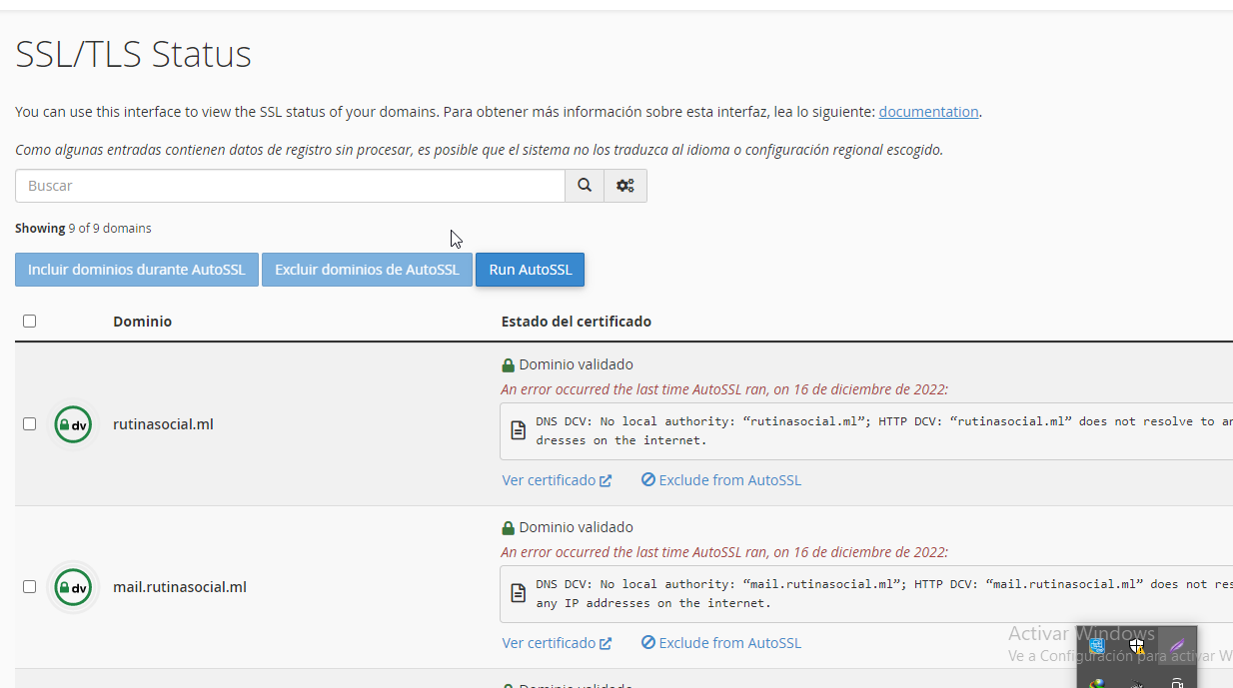This screenshot has width=1233, height=688.
Task: Toggle the select-all domains checkbox
Action: pos(30,322)
